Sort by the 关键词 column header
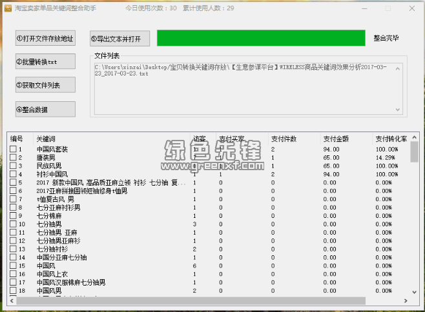425x312 pixels. (111, 139)
